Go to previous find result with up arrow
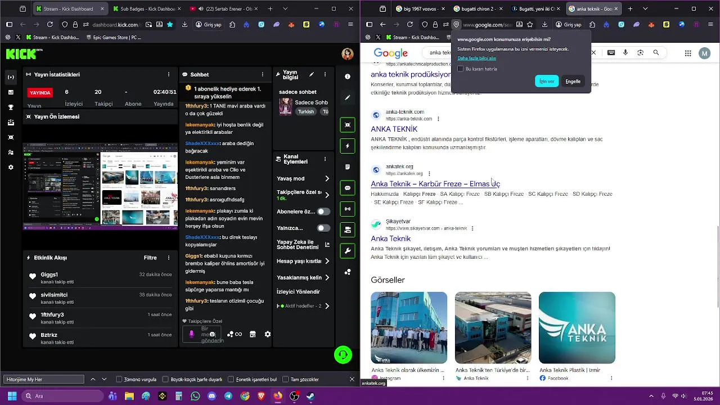The image size is (720, 405). (93, 379)
